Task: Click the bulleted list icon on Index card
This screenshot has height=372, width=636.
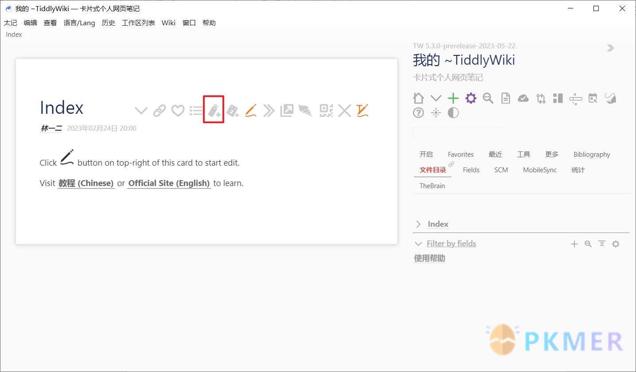Action: click(x=196, y=110)
